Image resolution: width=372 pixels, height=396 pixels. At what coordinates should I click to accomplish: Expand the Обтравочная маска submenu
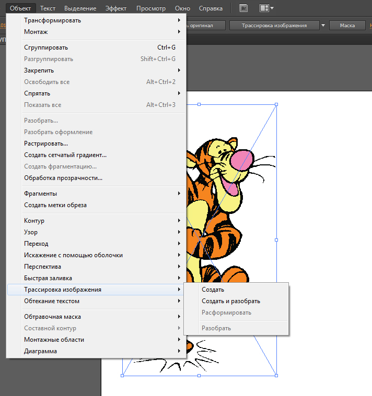[x=97, y=317]
